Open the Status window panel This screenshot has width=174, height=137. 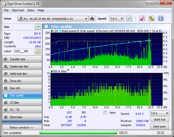(22, 127)
